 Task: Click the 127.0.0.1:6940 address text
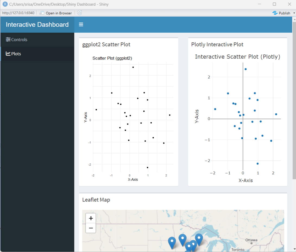pos(18,13)
